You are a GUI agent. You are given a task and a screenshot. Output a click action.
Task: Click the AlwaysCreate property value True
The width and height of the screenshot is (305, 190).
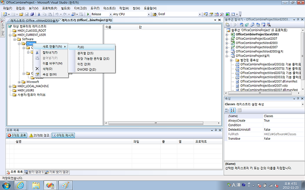click(x=283, y=121)
